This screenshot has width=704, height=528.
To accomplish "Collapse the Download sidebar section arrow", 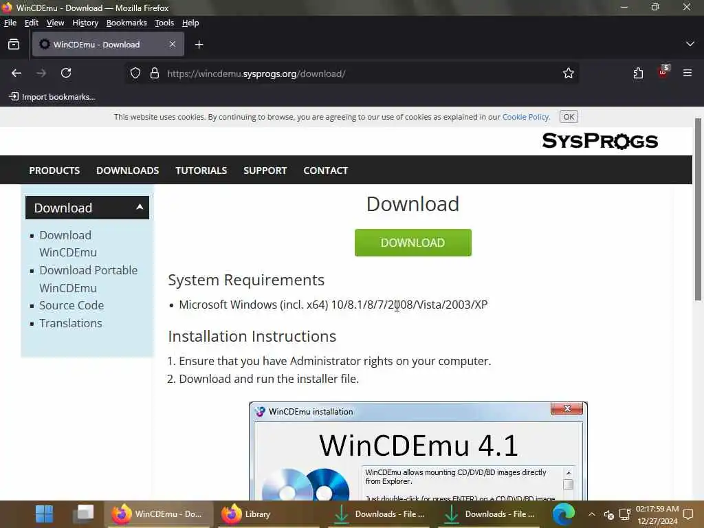I will (140, 207).
